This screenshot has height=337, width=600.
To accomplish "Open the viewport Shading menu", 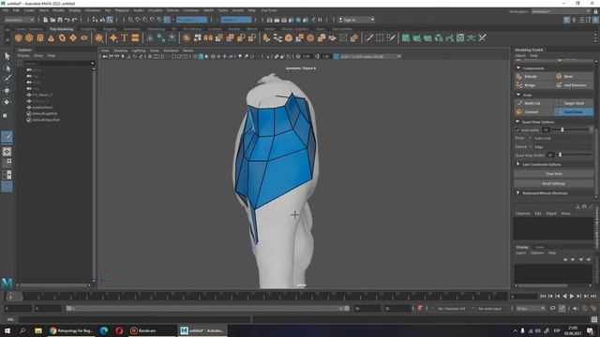I will click(x=121, y=51).
